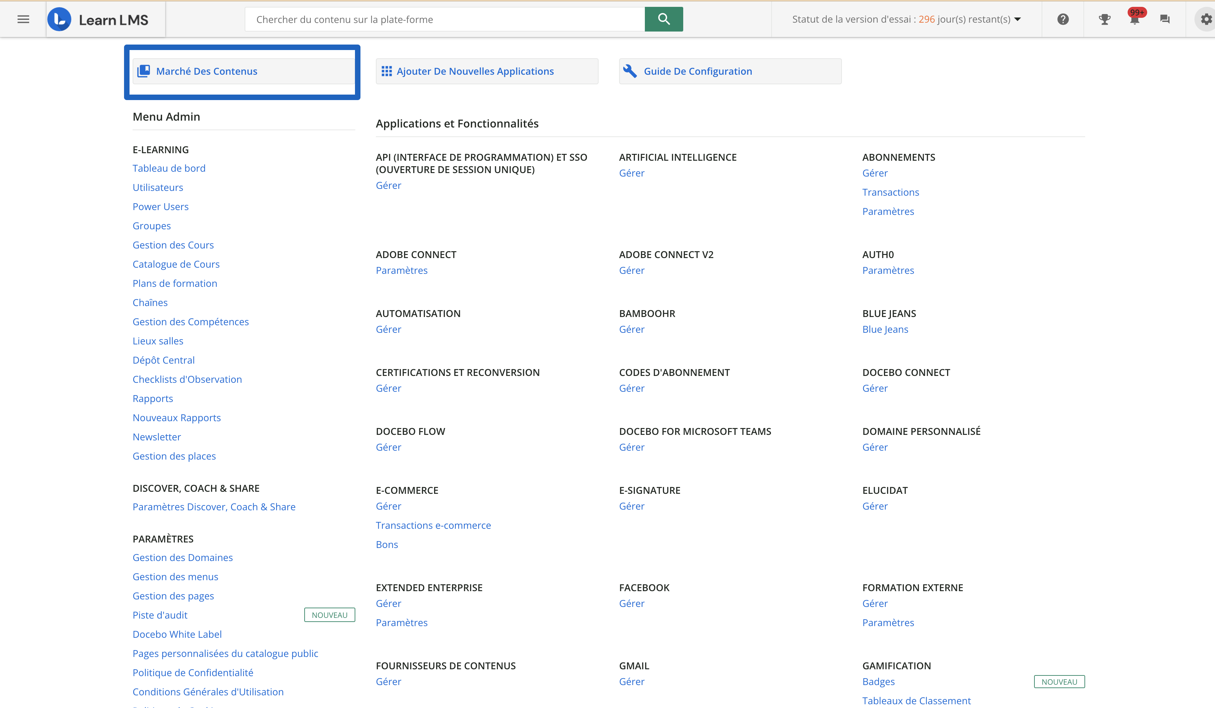Open Piste d'audit
This screenshot has width=1215, height=708.
160,615
